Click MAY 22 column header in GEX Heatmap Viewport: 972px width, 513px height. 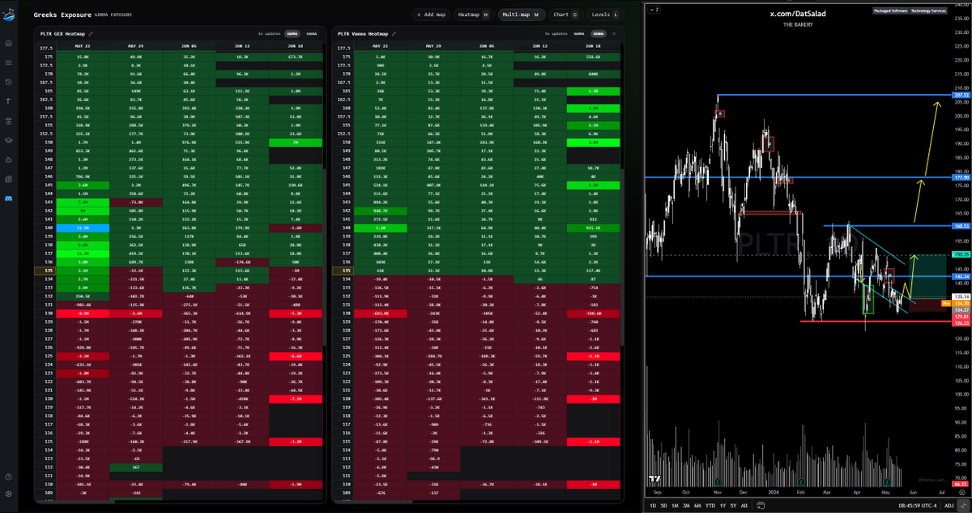pos(83,45)
